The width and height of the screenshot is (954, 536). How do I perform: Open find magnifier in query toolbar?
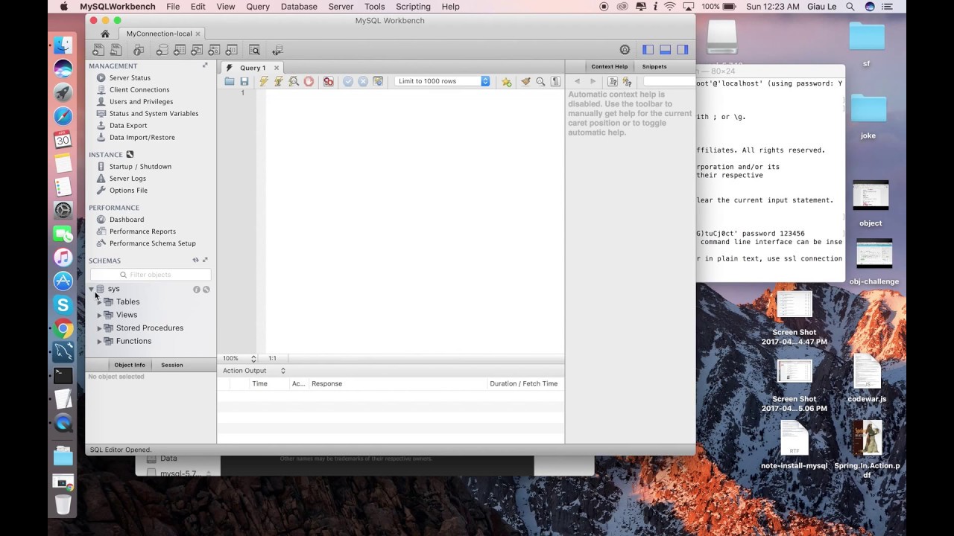tap(541, 81)
